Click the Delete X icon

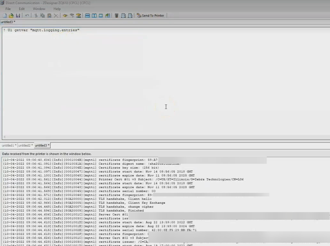(56, 16)
